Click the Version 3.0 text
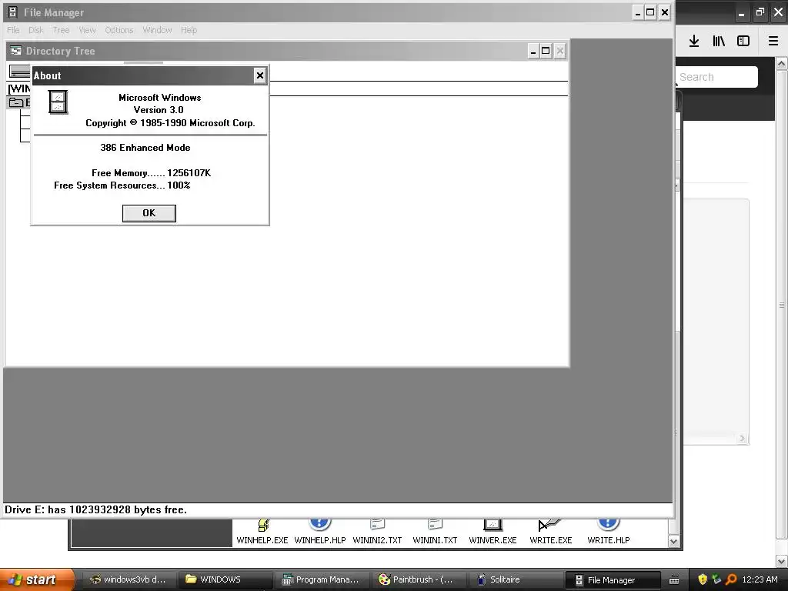This screenshot has height=591, width=788. [159, 110]
